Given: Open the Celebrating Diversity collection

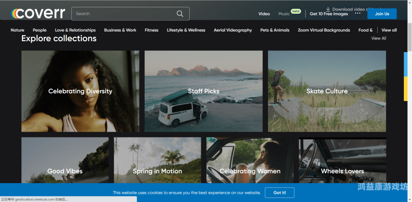Looking at the screenshot, I should pyautogui.click(x=80, y=91).
